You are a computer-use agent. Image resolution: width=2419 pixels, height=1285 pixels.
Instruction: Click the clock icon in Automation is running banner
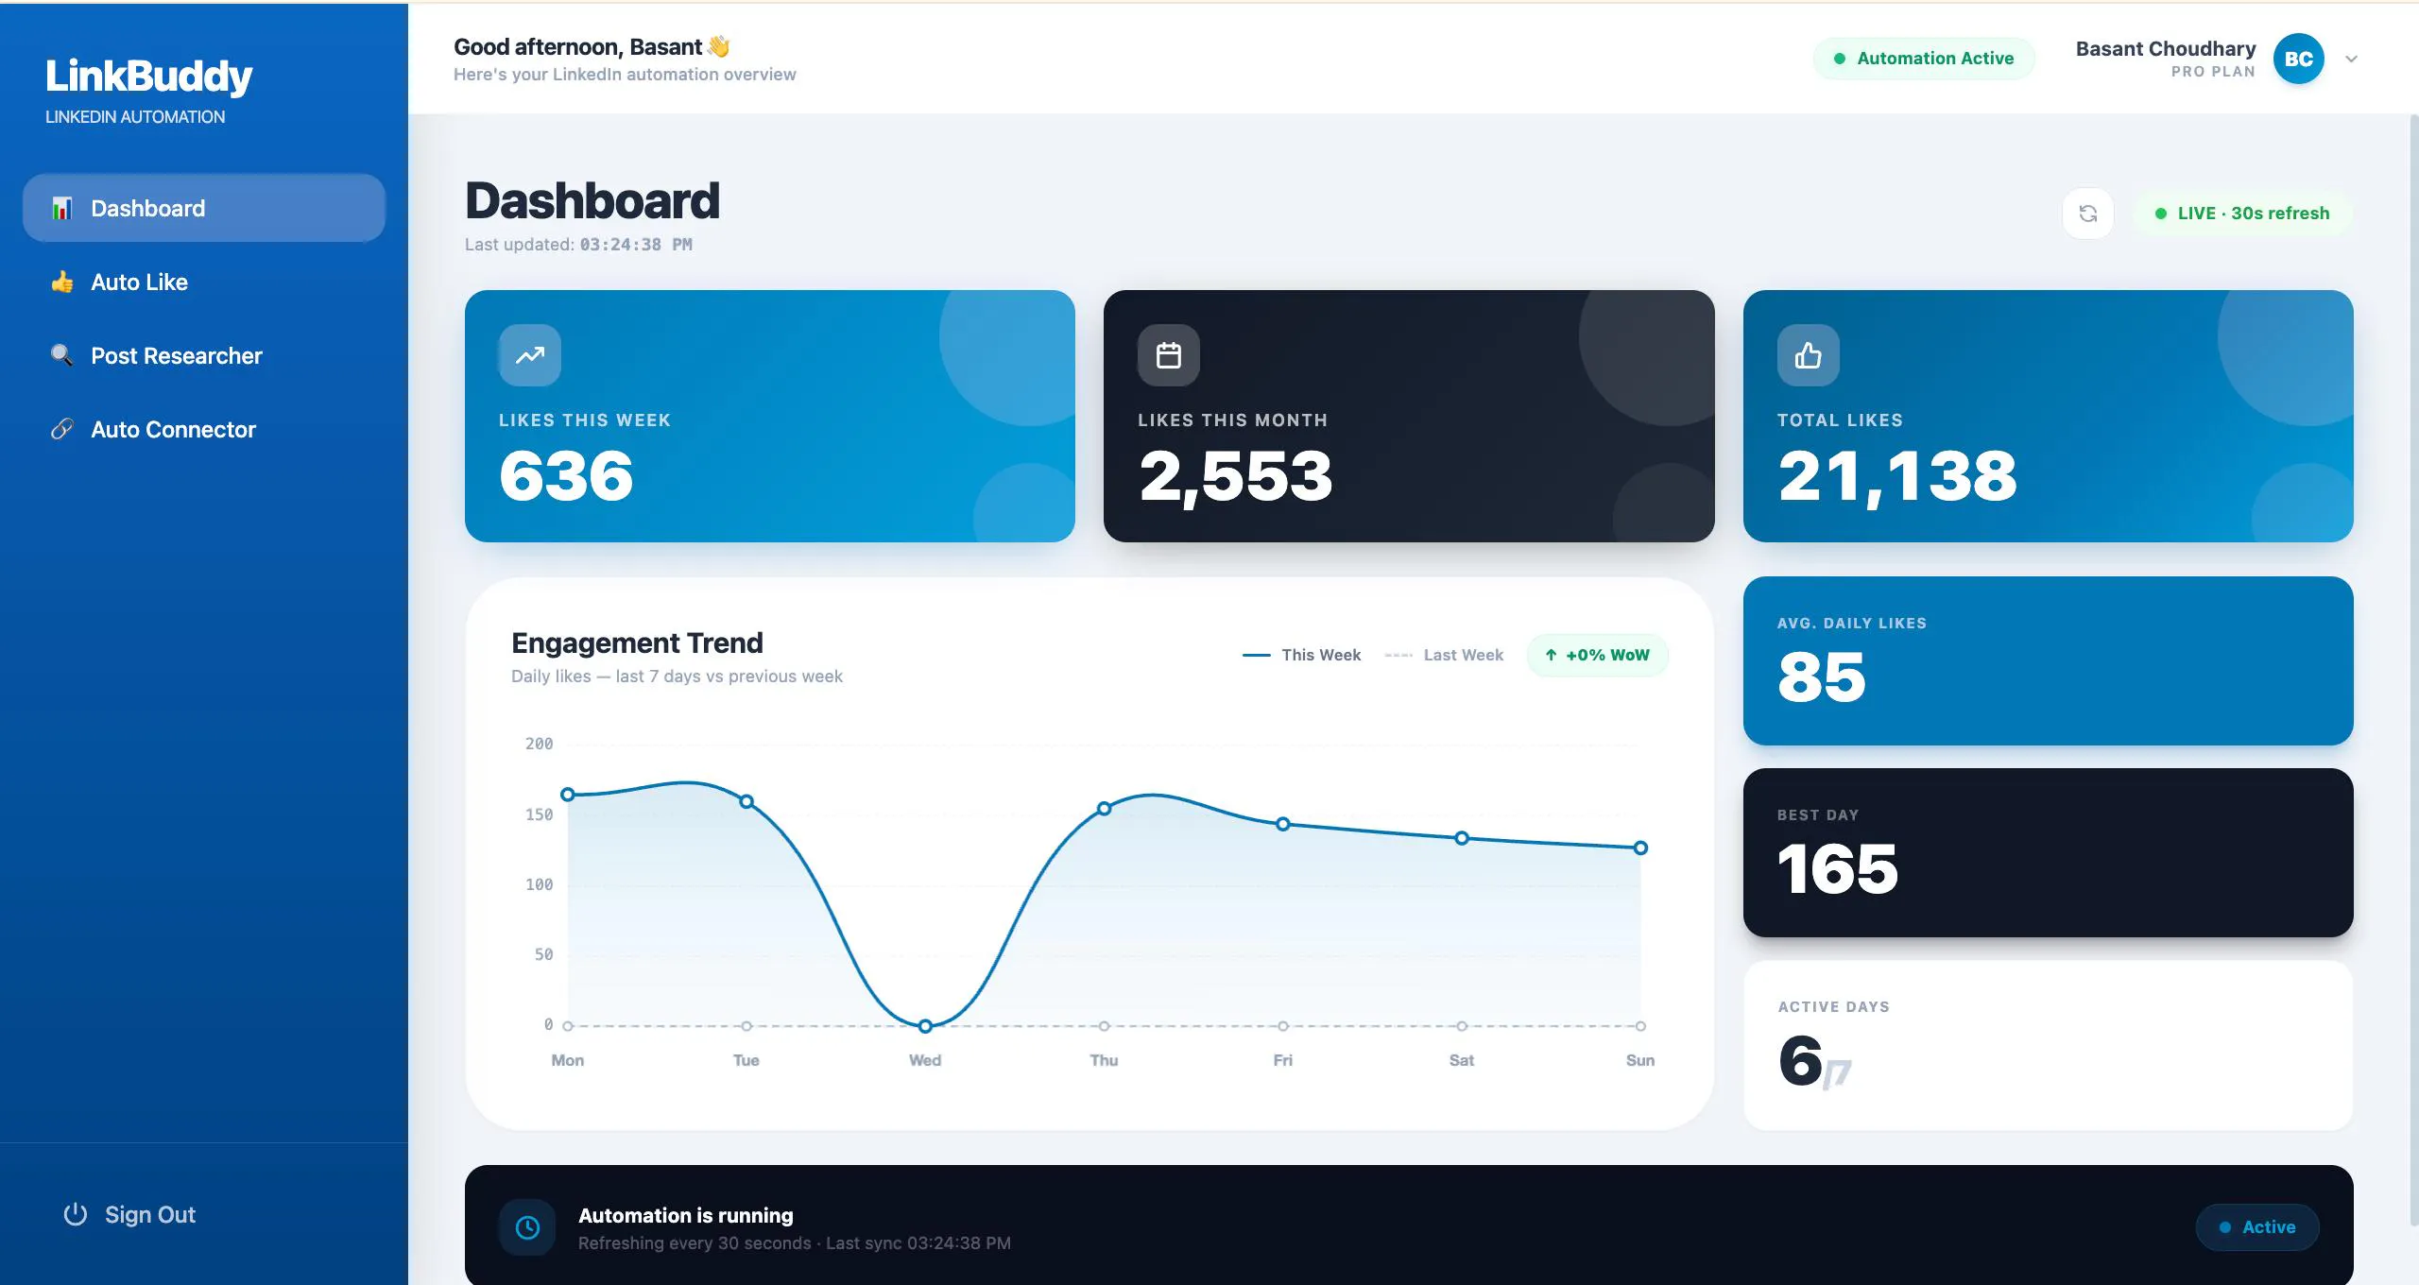coord(527,1227)
